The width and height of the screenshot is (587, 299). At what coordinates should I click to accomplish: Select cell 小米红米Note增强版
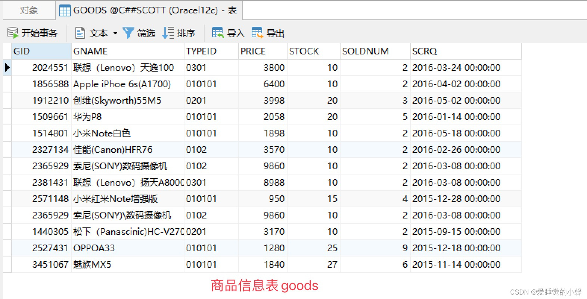click(x=128, y=199)
